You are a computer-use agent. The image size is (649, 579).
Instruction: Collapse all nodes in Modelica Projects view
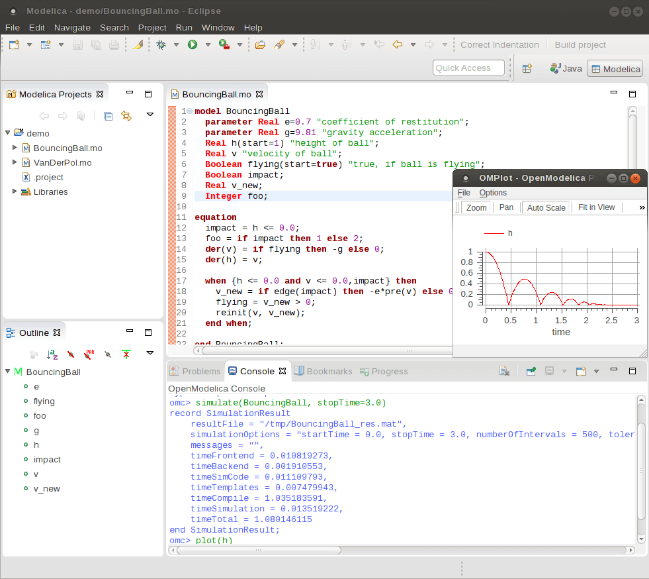click(108, 116)
